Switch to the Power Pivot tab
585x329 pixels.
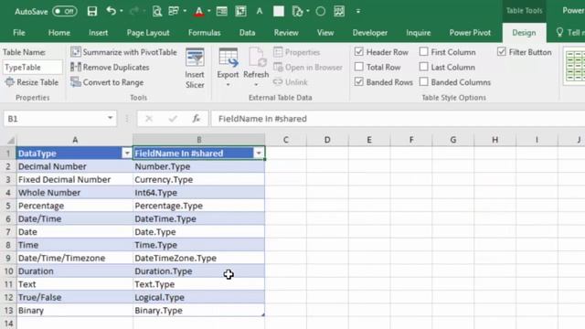(x=470, y=33)
